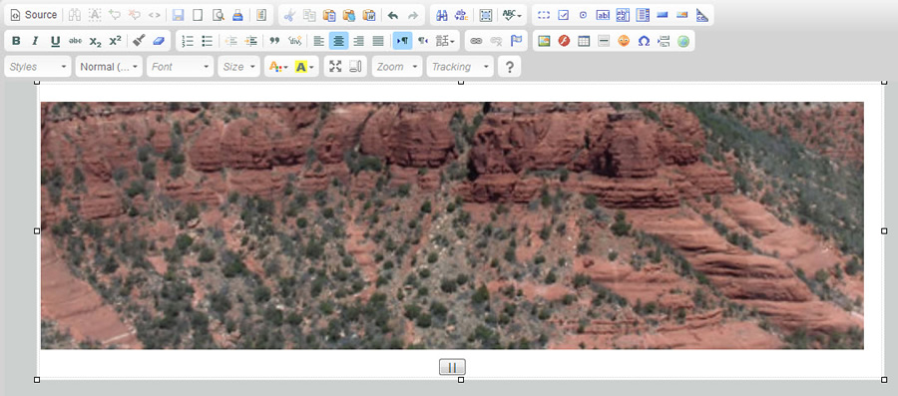Screen dimensions: 898x396
Task: Align text right
Action: pyautogui.click(x=358, y=41)
